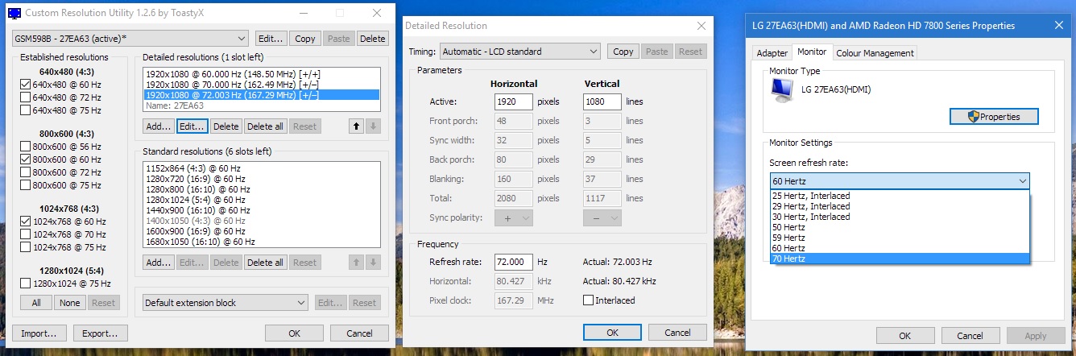Cancel the Detailed Resolution dialog
The width and height of the screenshot is (1076, 356).
[x=677, y=332]
